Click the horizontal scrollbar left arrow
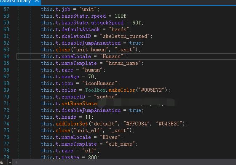 [x=16, y=162]
